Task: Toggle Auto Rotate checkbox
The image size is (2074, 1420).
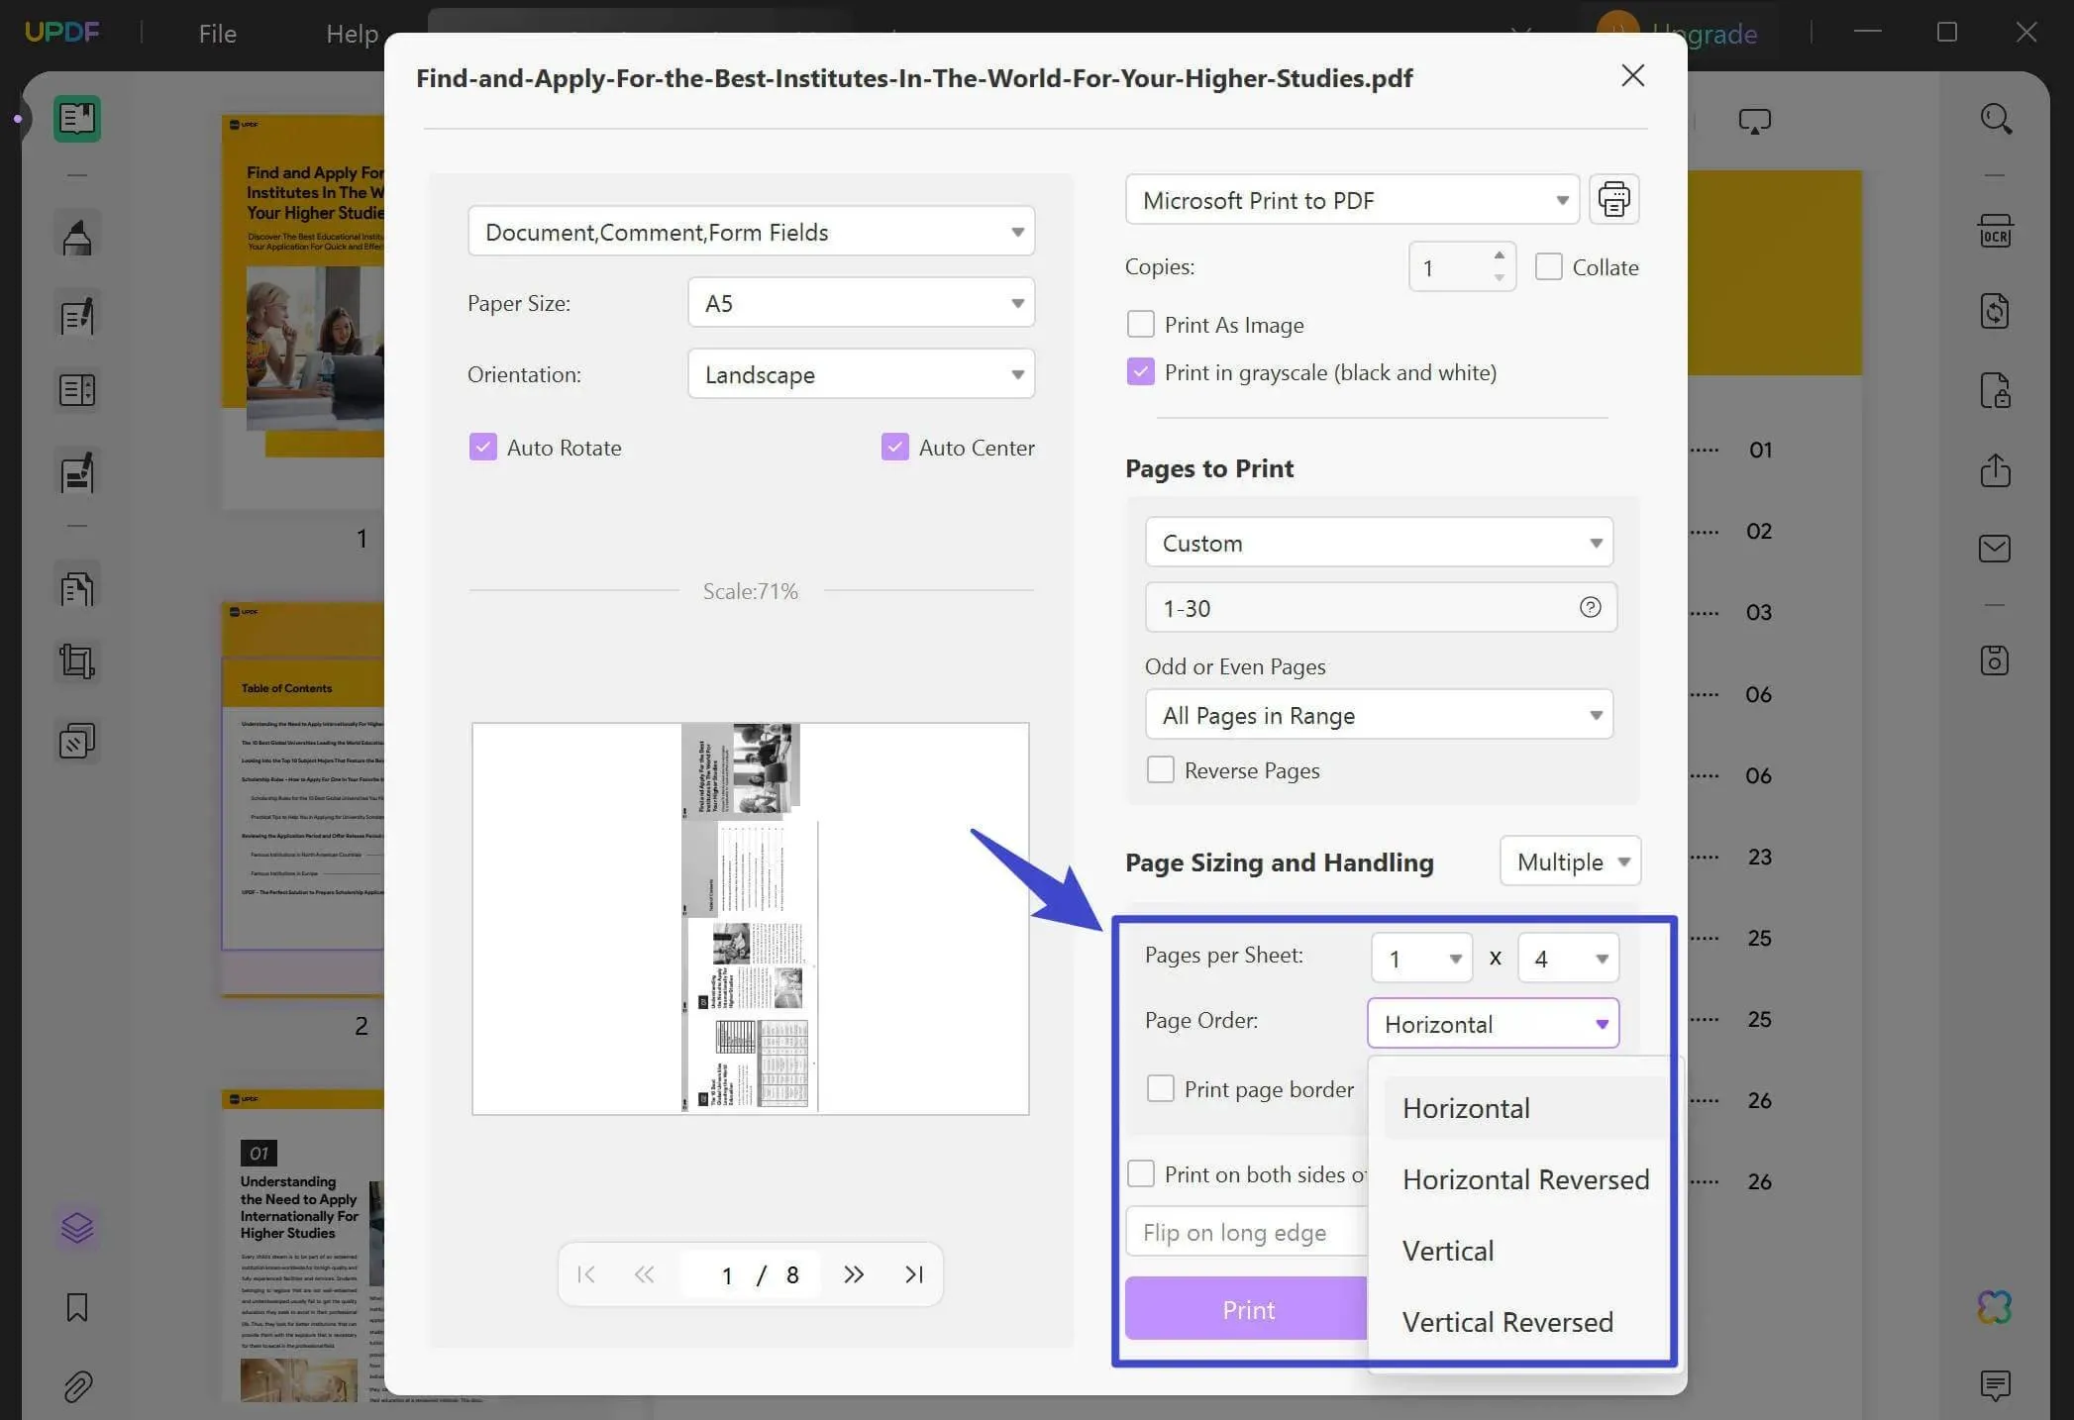Action: pos(482,446)
